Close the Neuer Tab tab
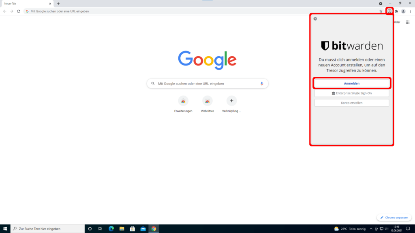 tap(50, 4)
